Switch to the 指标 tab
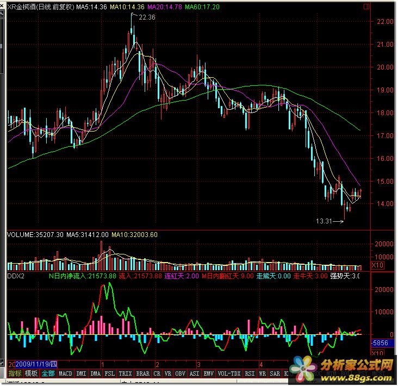 (x=15, y=373)
